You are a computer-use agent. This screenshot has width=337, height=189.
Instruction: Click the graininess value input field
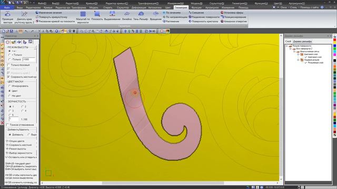pos(14,119)
